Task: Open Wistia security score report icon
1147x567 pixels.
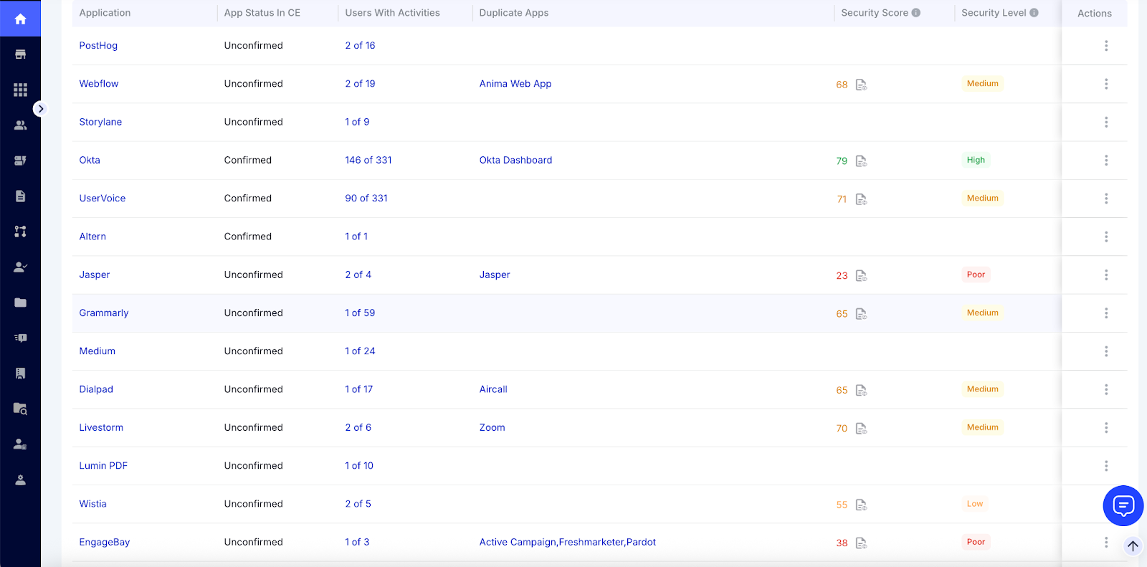Action: click(861, 505)
